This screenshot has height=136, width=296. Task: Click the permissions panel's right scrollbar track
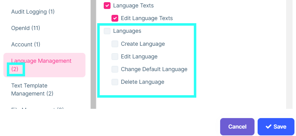click(289, 54)
